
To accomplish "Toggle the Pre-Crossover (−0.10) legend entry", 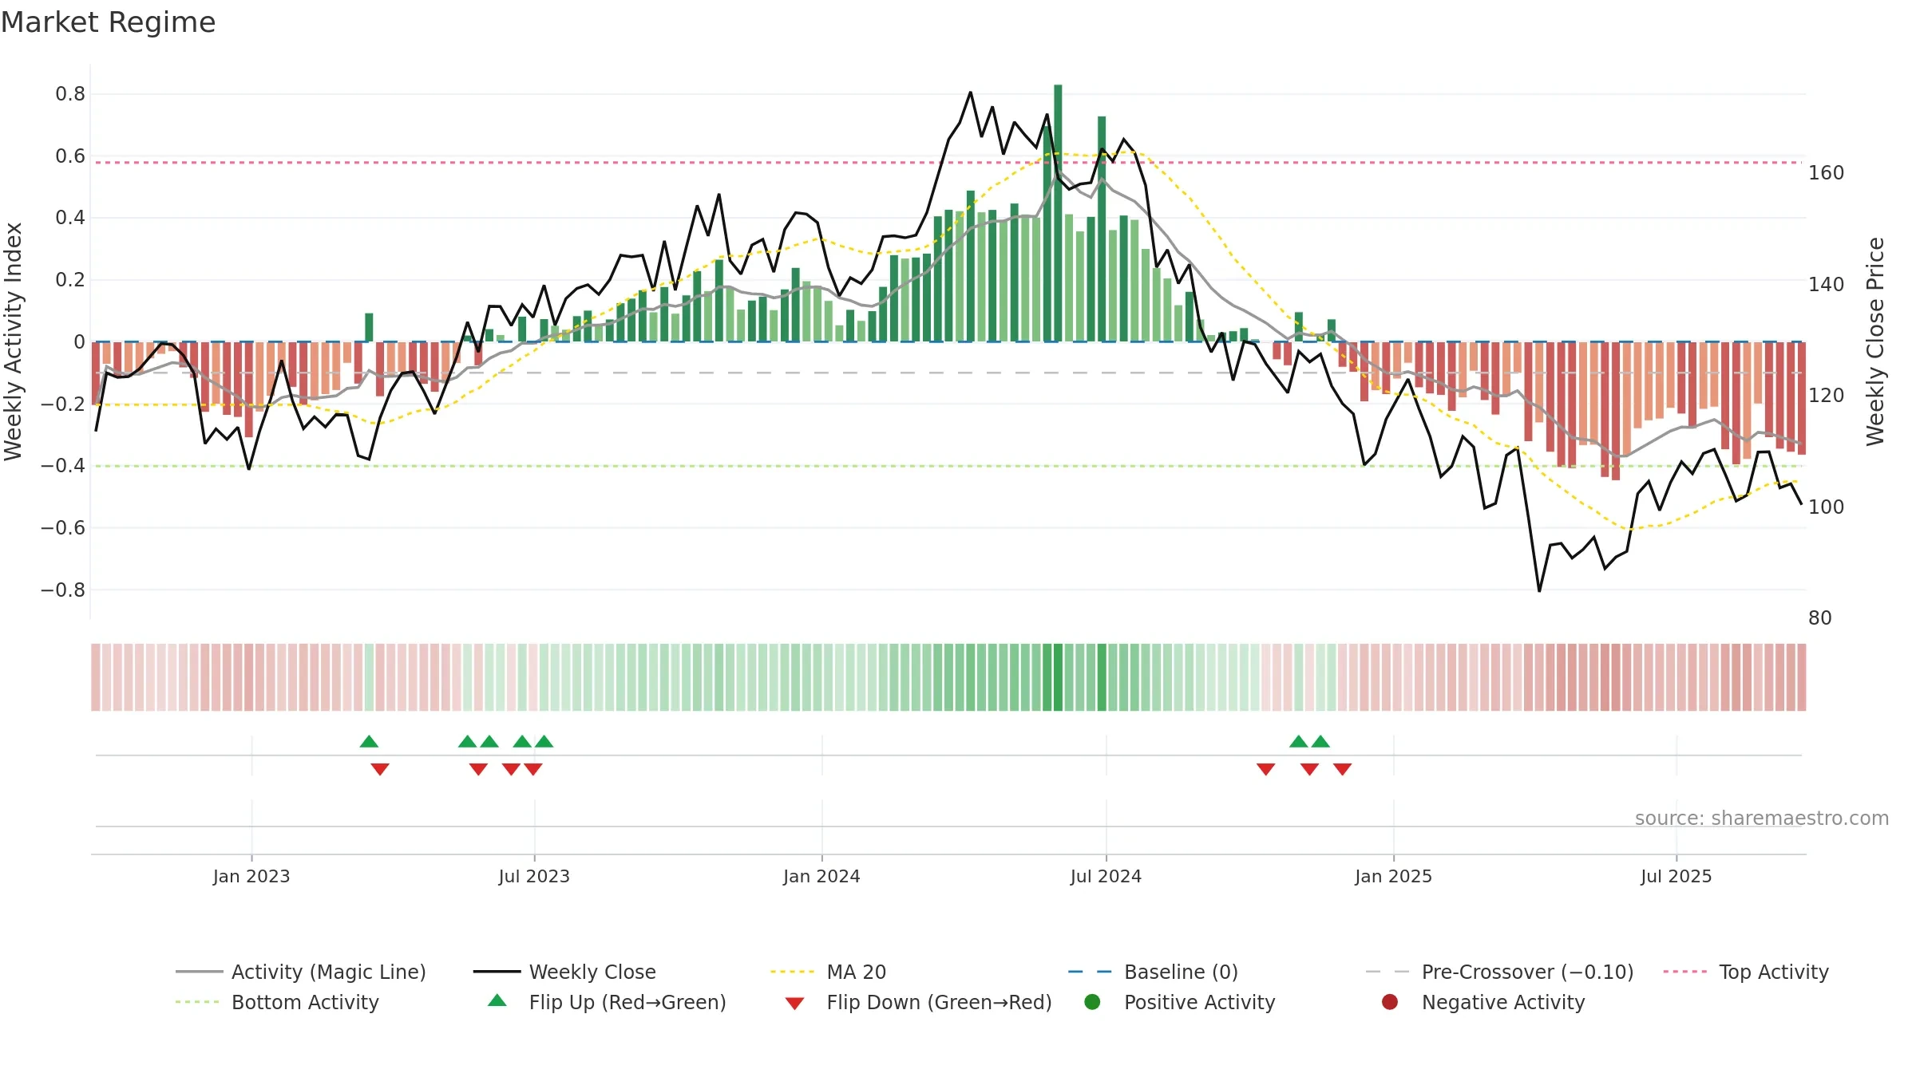I will (1501, 972).
